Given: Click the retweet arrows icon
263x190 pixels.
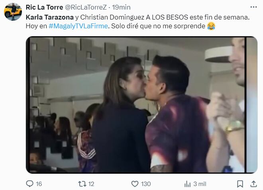Looking at the screenshot, I should 82,184.
